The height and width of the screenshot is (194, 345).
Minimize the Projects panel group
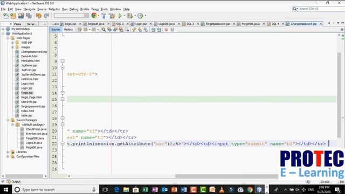pyautogui.click(x=45, y=24)
